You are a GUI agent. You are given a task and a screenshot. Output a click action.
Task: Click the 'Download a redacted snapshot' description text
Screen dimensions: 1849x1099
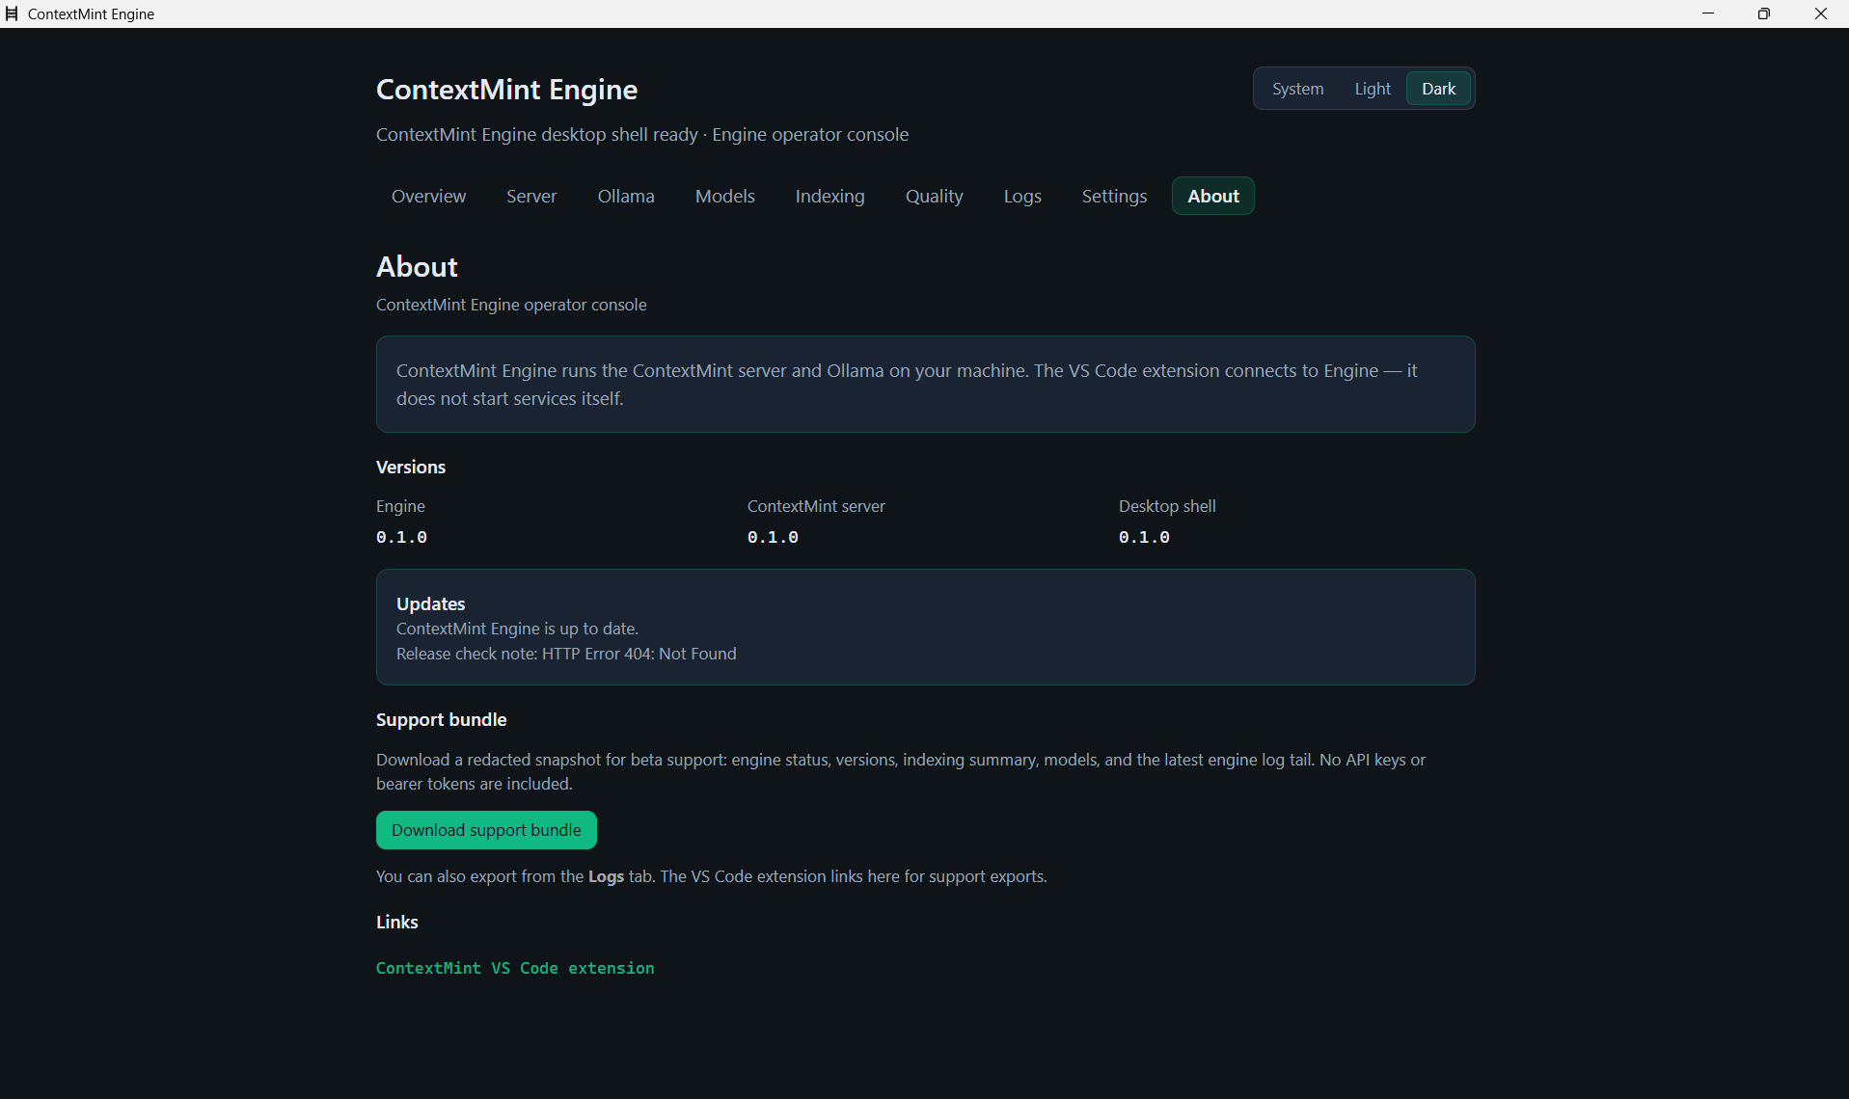[901, 771]
